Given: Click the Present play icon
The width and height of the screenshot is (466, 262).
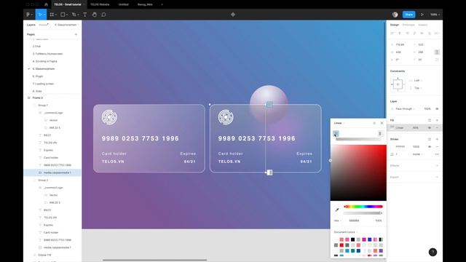Looking at the screenshot, I should (422, 15).
